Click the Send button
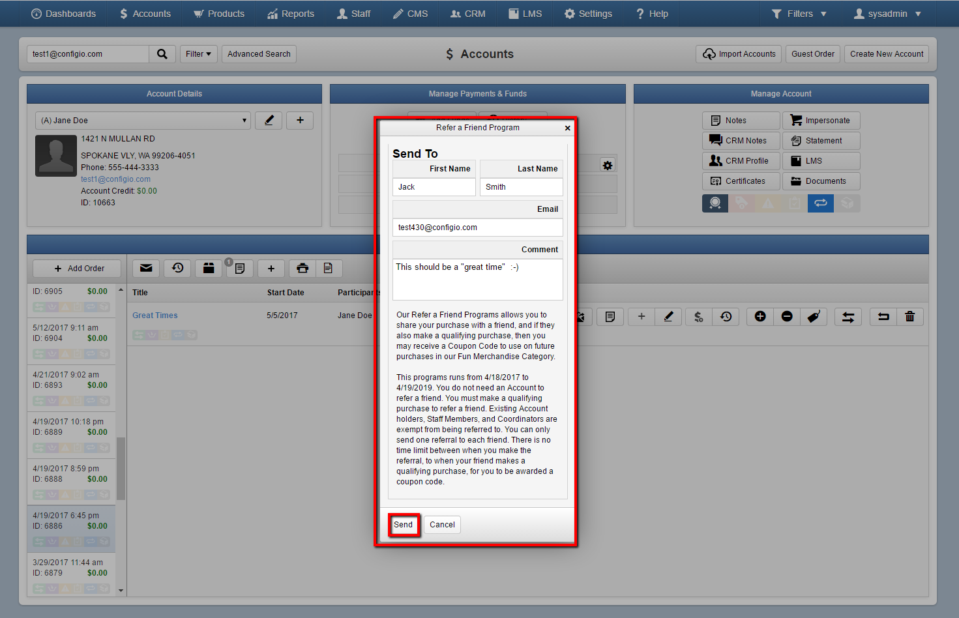 pos(404,525)
